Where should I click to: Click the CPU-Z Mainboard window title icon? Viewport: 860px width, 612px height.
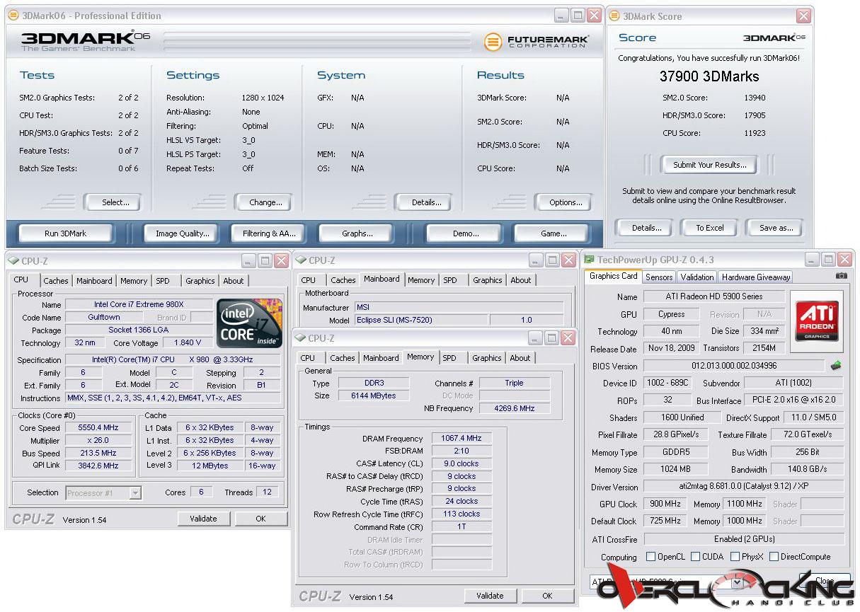(x=301, y=260)
